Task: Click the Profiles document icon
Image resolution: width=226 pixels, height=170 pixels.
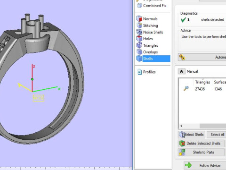Action: point(139,72)
